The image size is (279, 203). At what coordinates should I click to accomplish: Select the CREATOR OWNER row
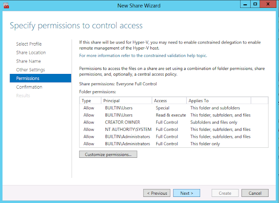pyautogui.click(x=174, y=122)
